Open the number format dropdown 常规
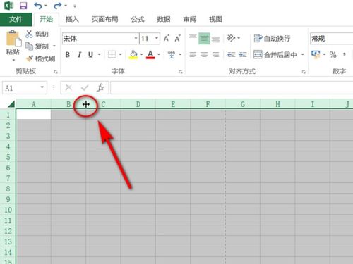Screen dimensions: 353x264 [331, 38]
